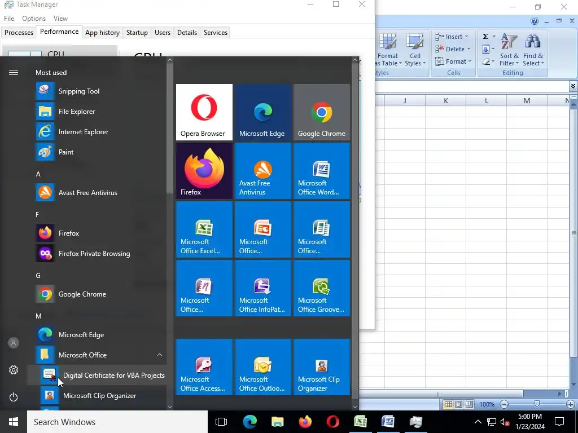Select column K header in Excel
578x433 pixels.
(x=446, y=100)
